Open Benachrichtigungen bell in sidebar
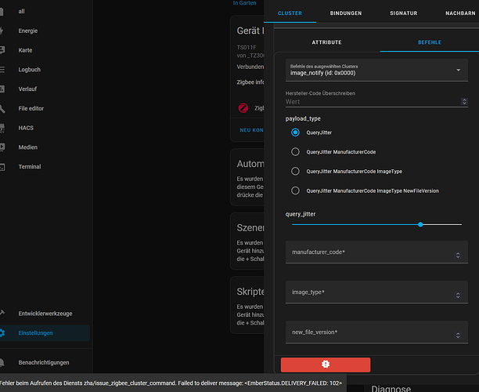The width and height of the screenshot is (479, 392). tap(2, 362)
